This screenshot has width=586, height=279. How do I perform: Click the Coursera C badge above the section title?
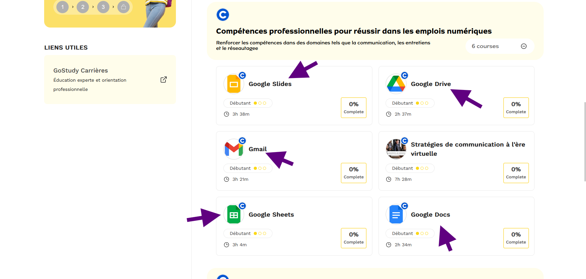tap(223, 14)
